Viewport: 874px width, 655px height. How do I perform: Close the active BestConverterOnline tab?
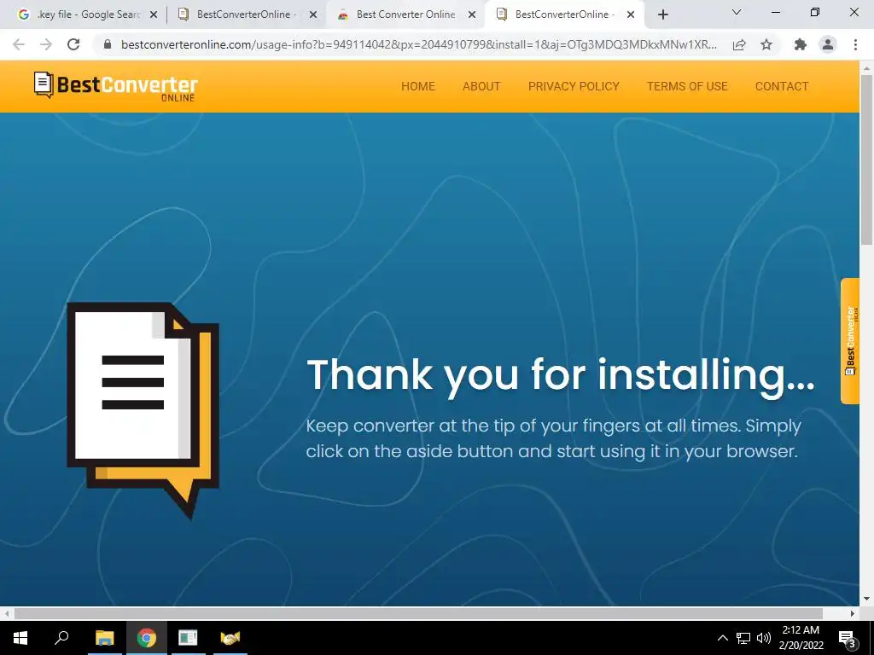click(631, 14)
